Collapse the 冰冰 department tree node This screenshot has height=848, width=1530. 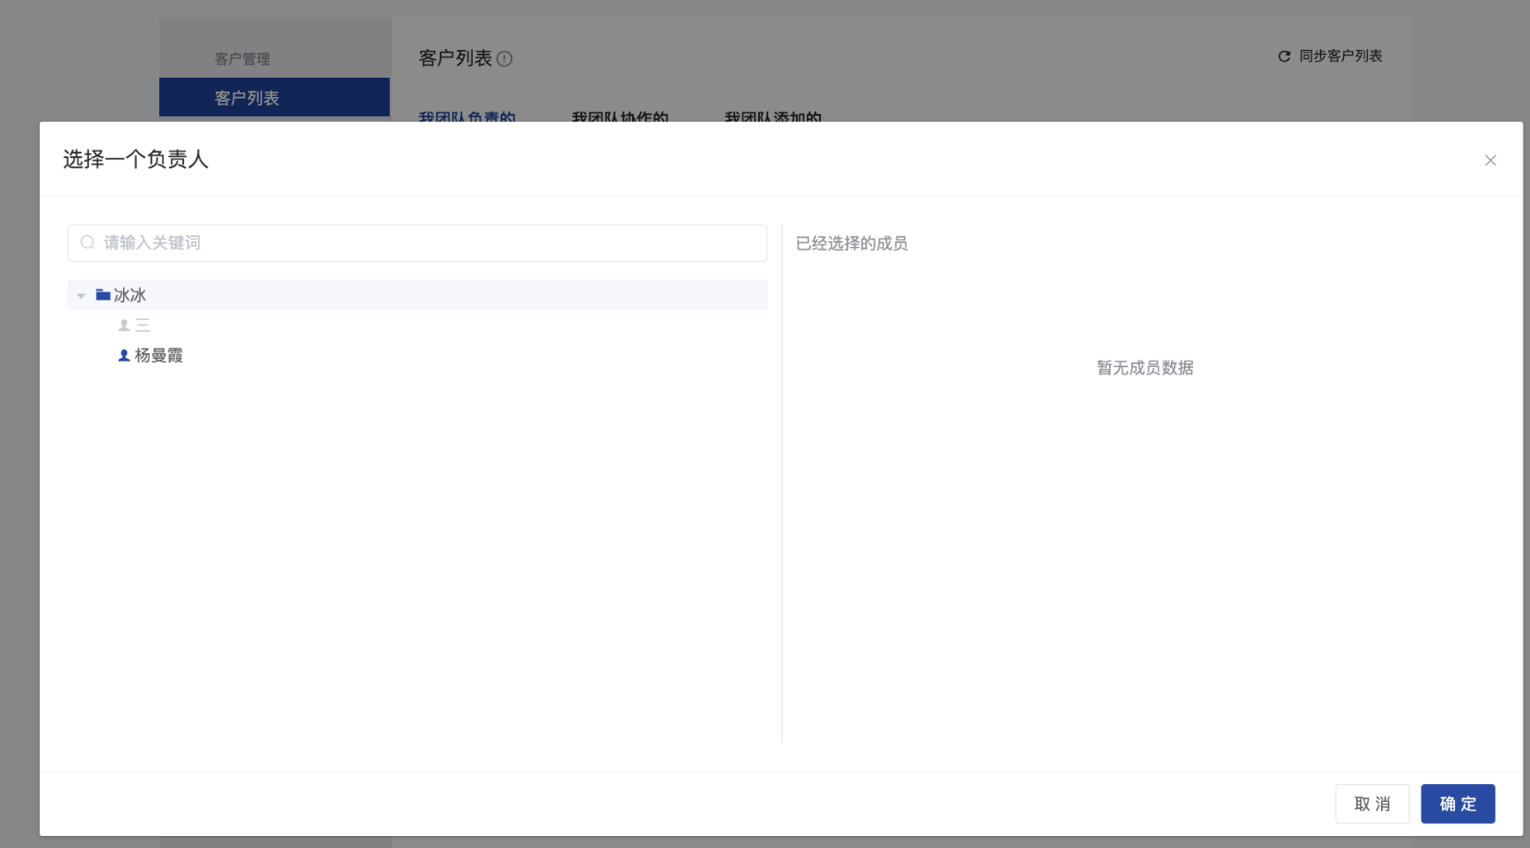[x=81, y=296]
